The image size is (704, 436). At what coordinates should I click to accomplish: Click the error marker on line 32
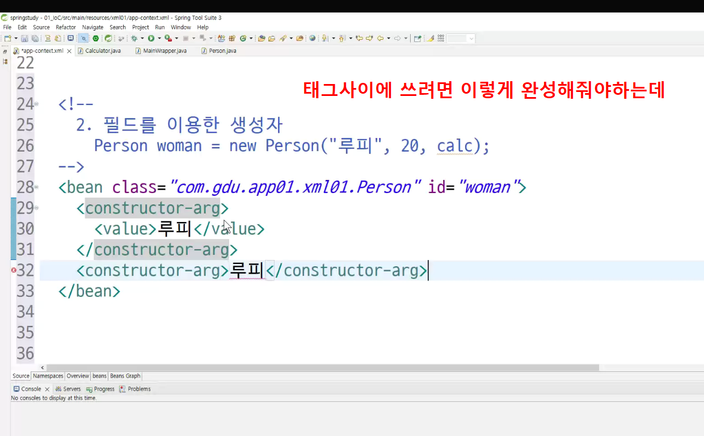click(x=14, y=270)
